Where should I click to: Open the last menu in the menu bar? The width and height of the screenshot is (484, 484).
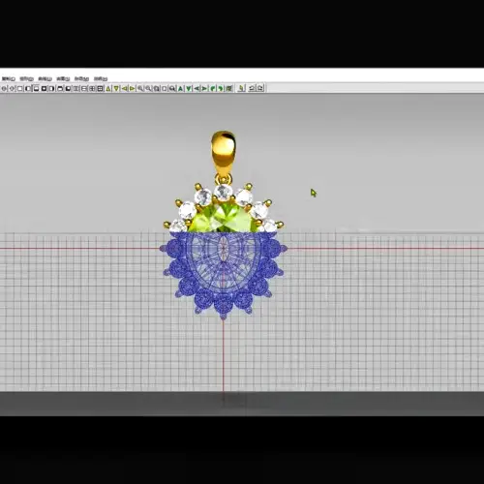click(x=101, y=78)
